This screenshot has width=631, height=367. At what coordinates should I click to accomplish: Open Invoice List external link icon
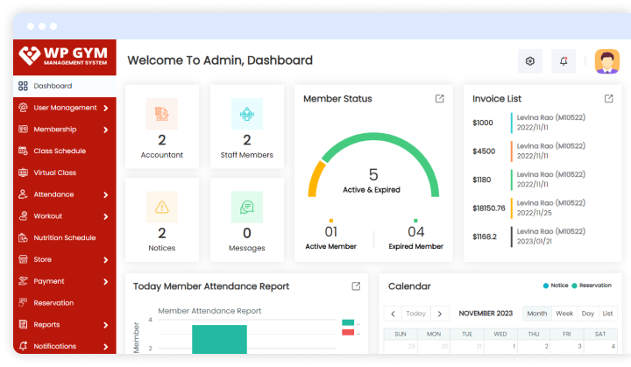click(x=608, y=99)
